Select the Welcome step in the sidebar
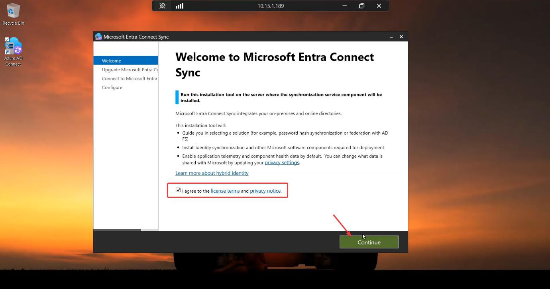This screenshot has height=289, width=550. pyautogui.click(x=126, y=61)
